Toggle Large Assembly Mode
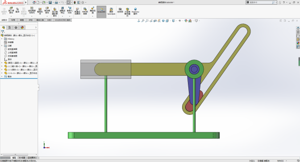This screenshot has width=300, height=162. (x=127, y=12)
